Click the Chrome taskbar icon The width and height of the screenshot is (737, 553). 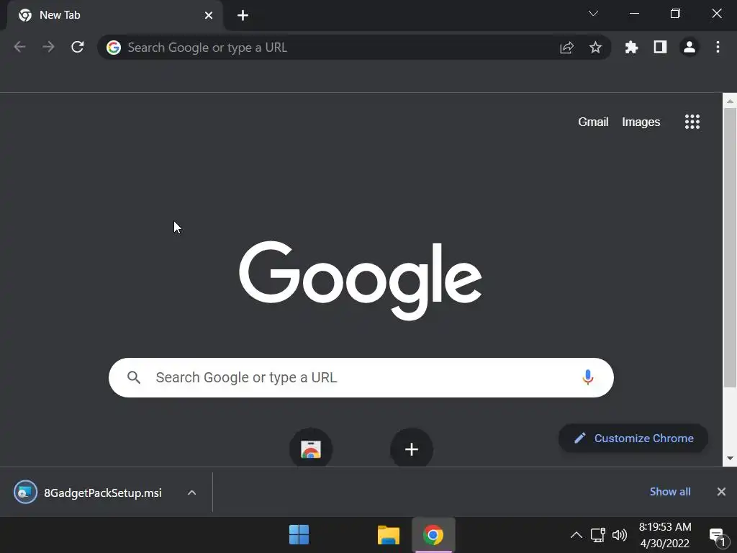coord(433,535)
